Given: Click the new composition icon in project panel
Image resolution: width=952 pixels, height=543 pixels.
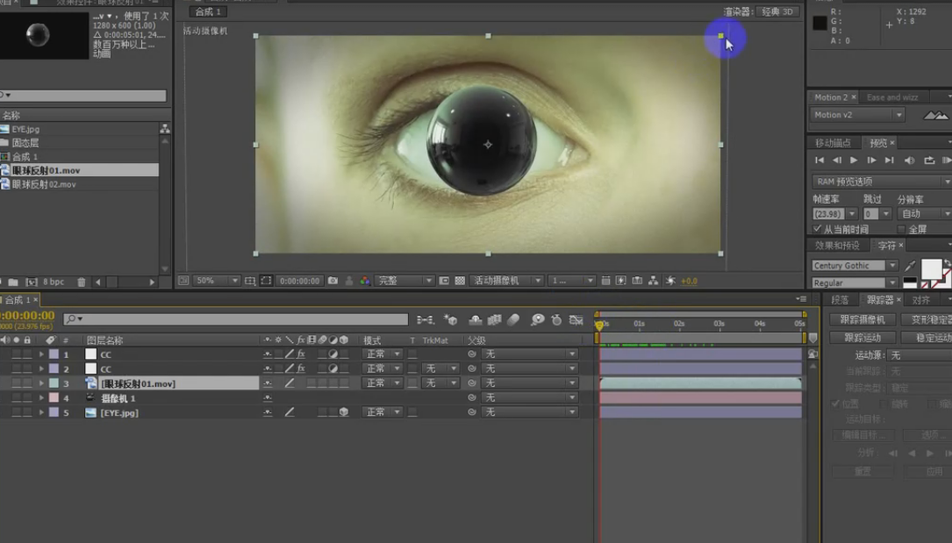Looking at the screenshot, I should click(32, 282).
